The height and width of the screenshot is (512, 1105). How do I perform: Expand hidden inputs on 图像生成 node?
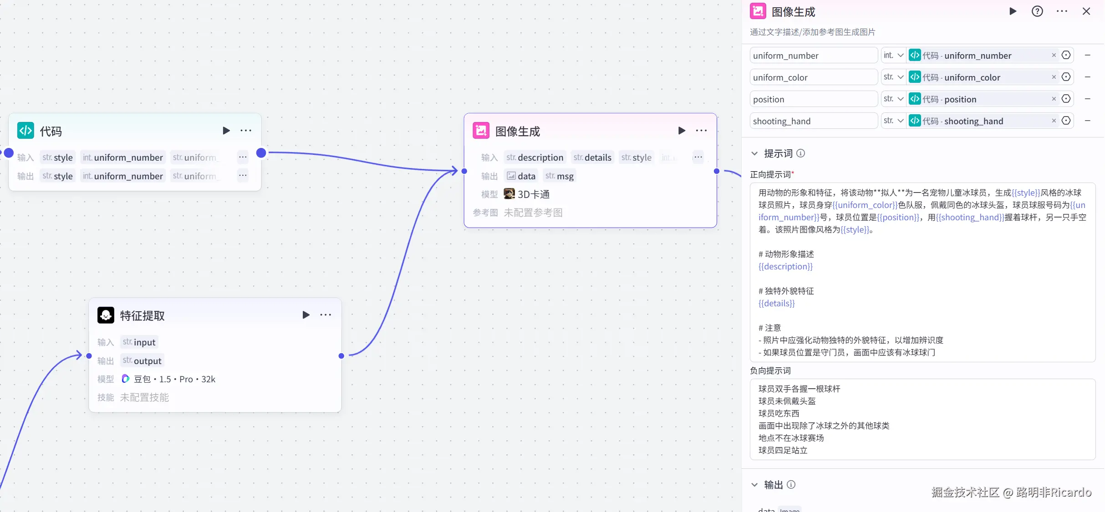pos(698,157)
